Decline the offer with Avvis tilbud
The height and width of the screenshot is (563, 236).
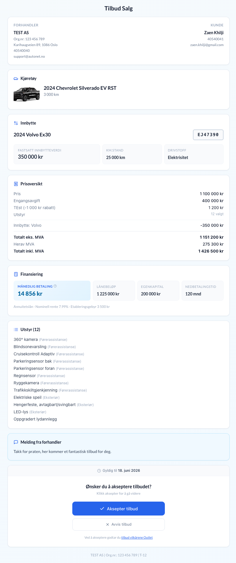point(119,524)
